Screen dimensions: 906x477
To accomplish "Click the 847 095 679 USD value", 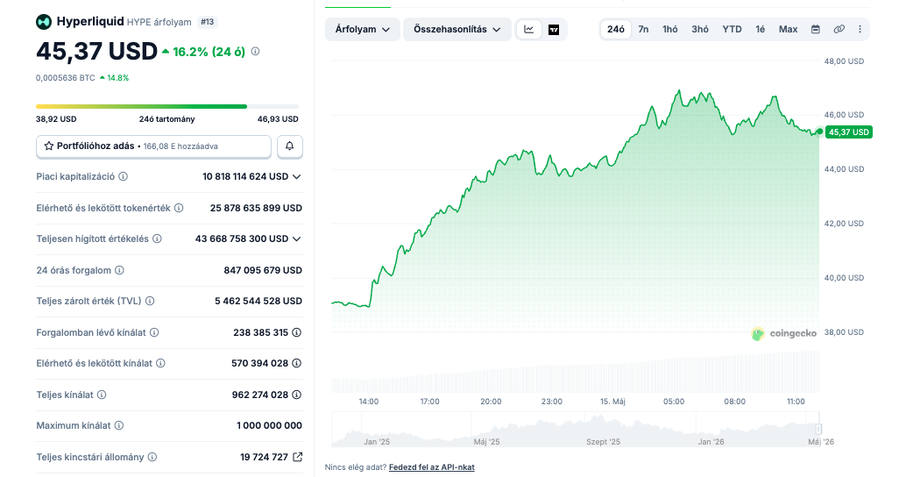I will click(x=263, y=270).
